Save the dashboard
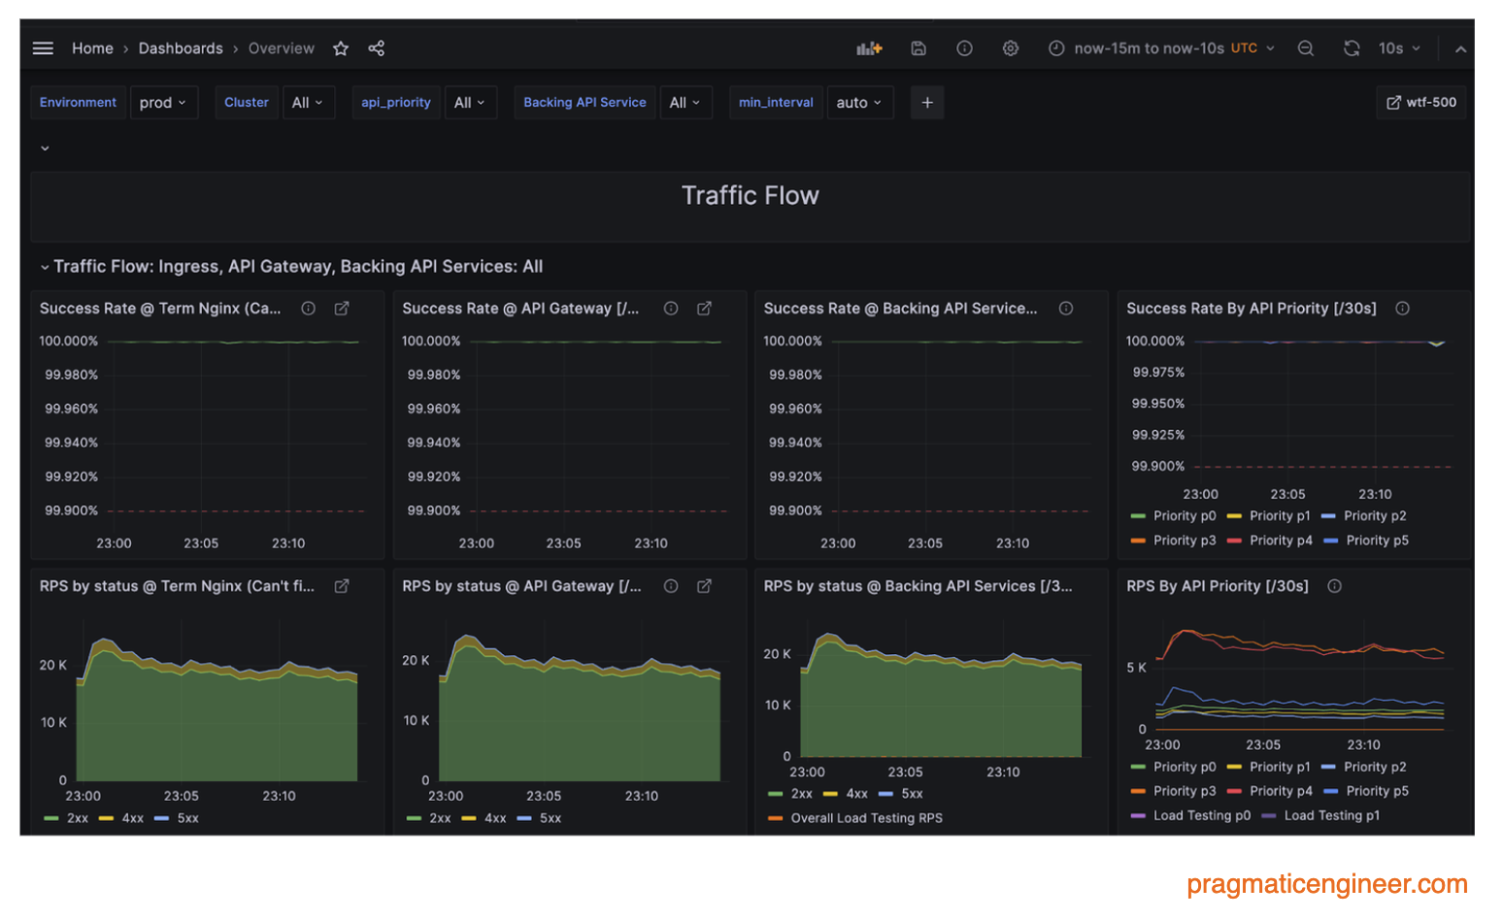 coord(918,49)
